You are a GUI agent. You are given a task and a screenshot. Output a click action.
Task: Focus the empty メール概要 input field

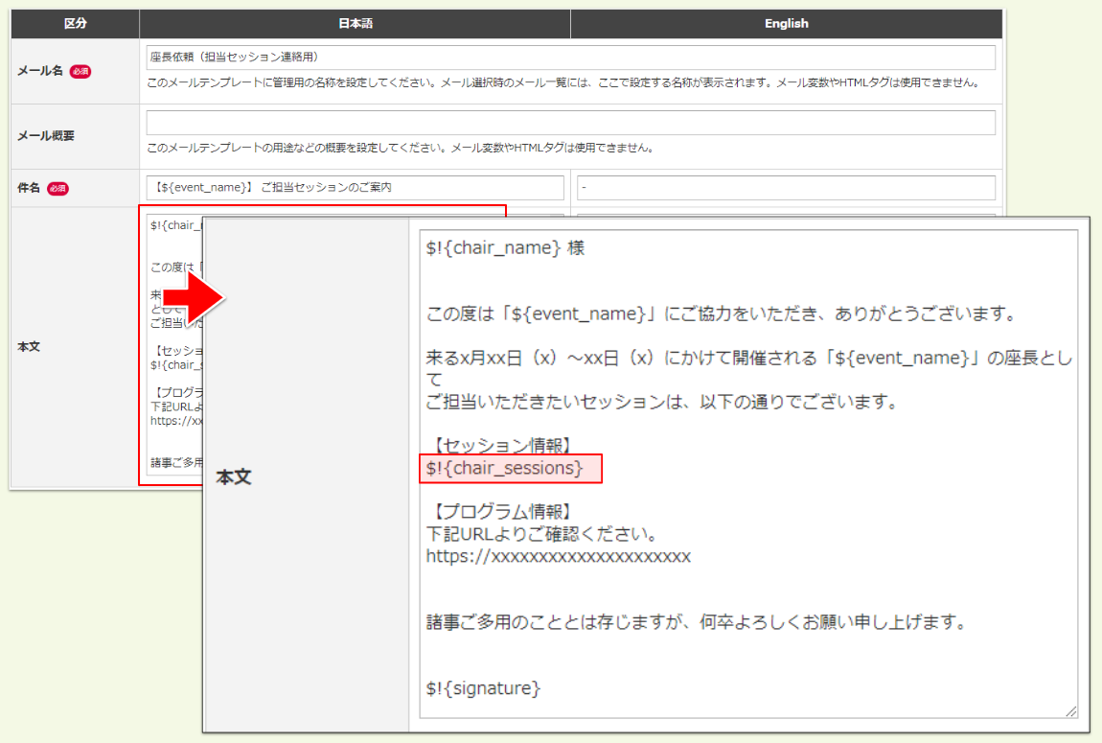(x=570, y=123)
